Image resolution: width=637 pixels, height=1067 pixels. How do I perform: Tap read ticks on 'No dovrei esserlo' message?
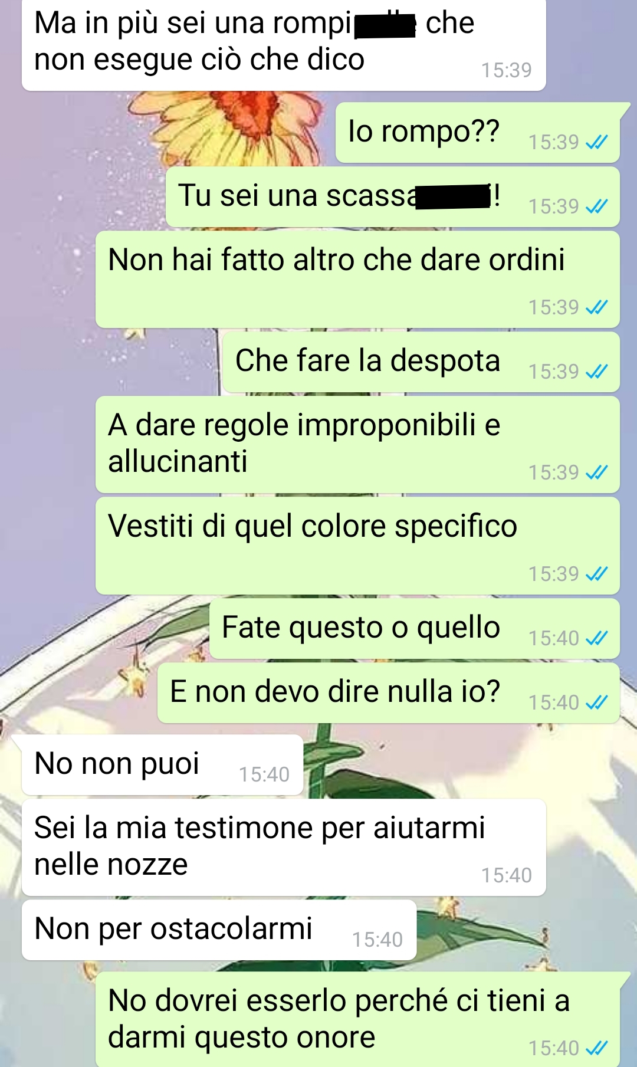pos(596,1048)
